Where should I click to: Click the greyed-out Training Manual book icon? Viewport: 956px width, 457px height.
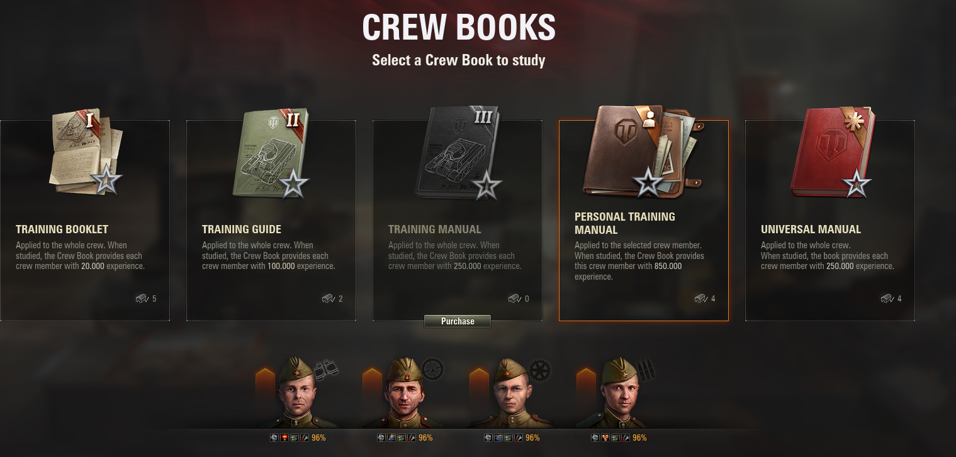(x=458, y=151)
